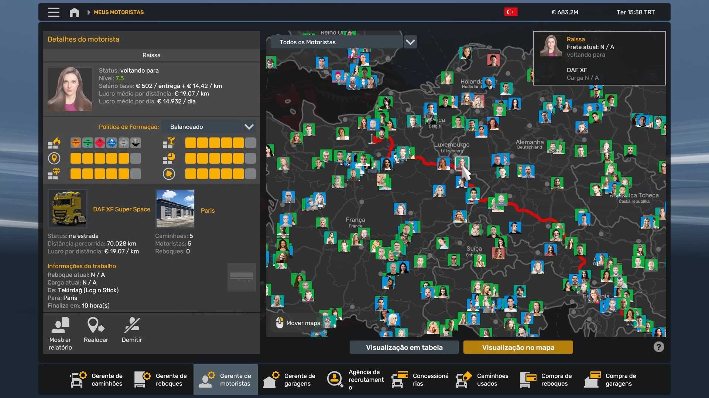Click the DAF XF Super Space link

(121, 209)
